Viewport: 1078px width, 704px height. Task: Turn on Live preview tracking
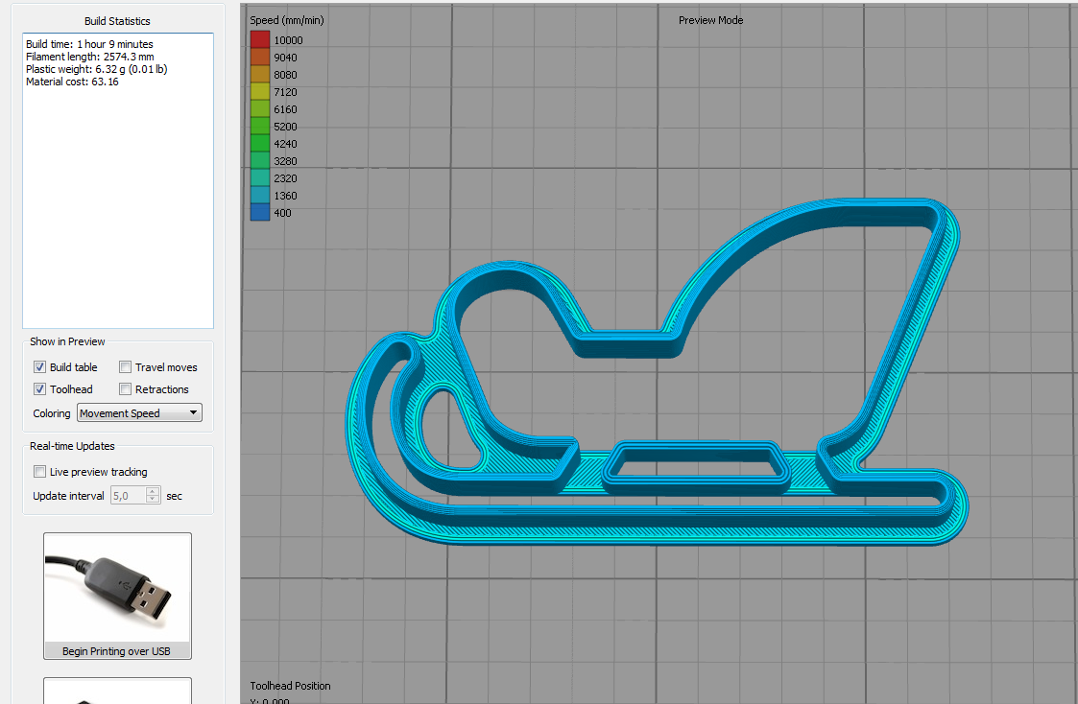point(39,472)
